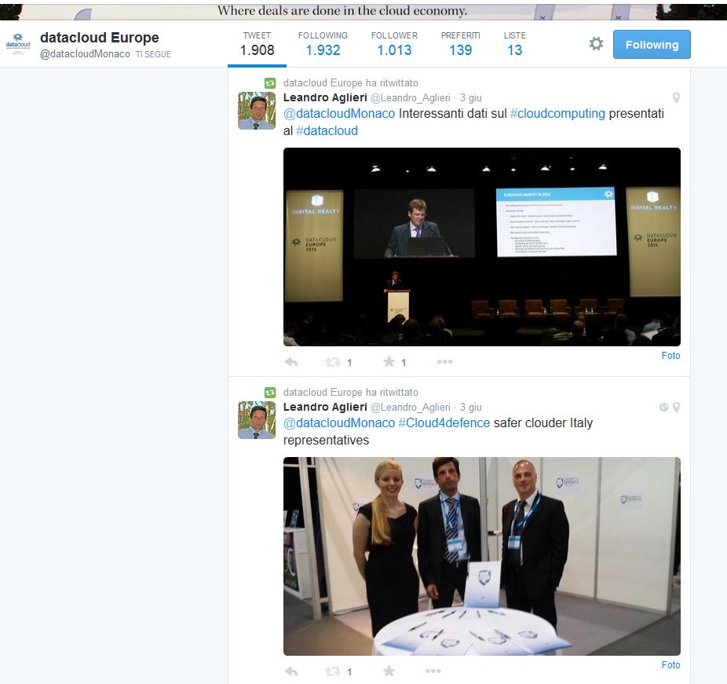Viewport: 727px width, 684px height.
Task: Open Leandro Aglieri avatar on cloudcomputing tweet
Action: pos(257,111)
